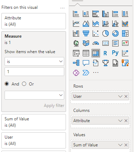Select the Stacked bar chart visual
The image size is (134, 152).
76,14
